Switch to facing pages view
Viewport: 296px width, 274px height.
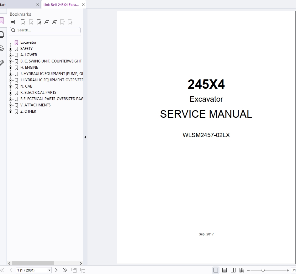[233, 270]
